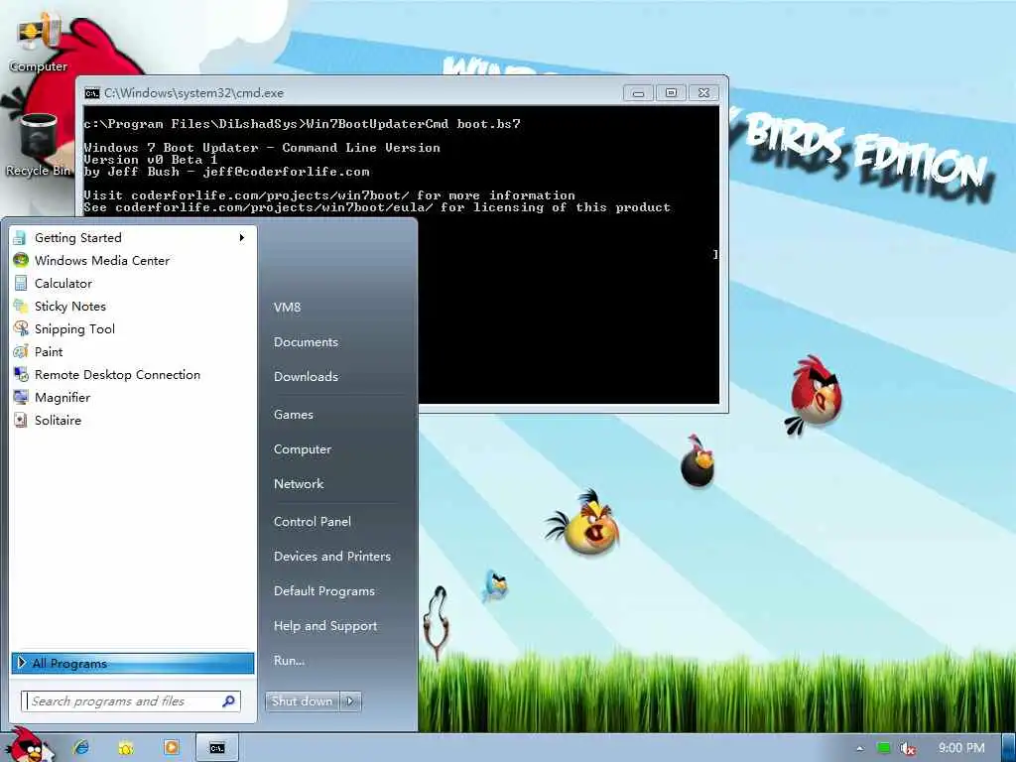Click the Shut down button
Image resolution: width=1016 pixels, height=762 pixels.
coord(302,701)
